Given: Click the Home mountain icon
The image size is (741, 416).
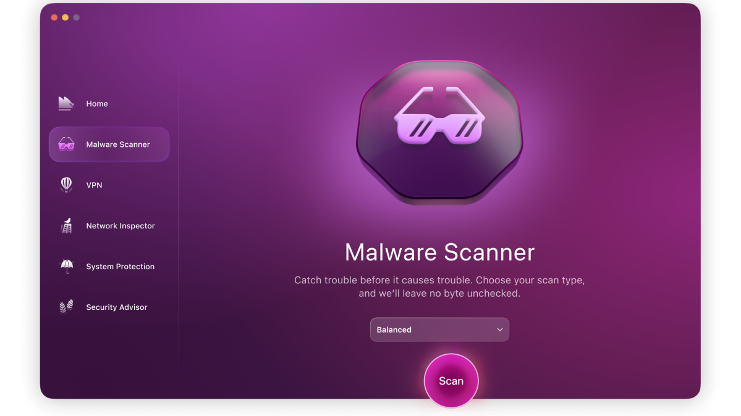Looking at the screenshot, I should 65,103.
